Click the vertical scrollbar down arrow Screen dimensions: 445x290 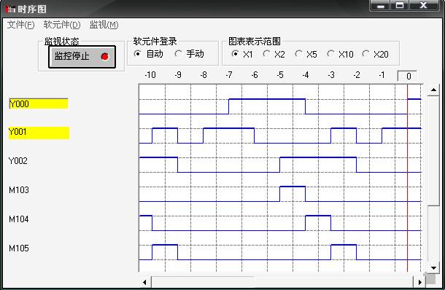[x=433, y=267]
